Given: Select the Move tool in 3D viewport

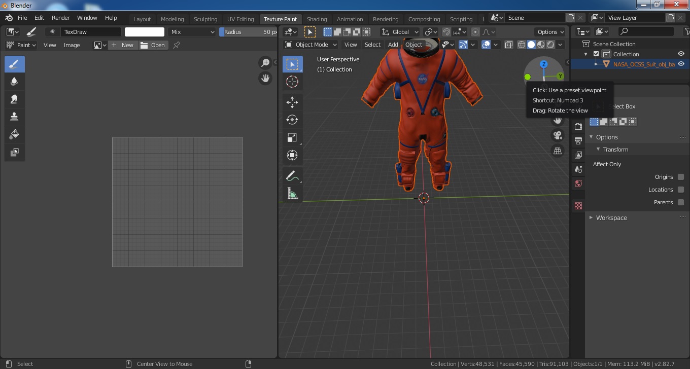Looking at the screenshot, I should [292, 102].
